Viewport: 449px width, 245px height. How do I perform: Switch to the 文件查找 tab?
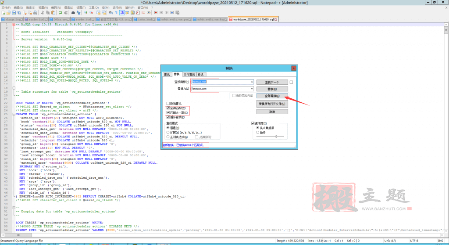coord(189,75)
